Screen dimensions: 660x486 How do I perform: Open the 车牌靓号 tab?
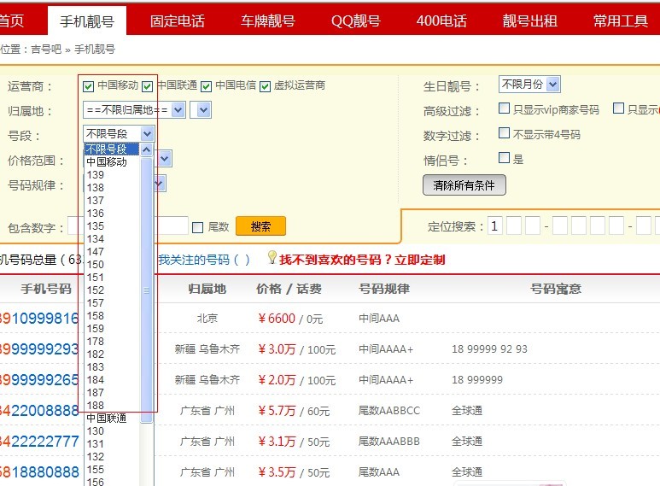tap(267, 20)
